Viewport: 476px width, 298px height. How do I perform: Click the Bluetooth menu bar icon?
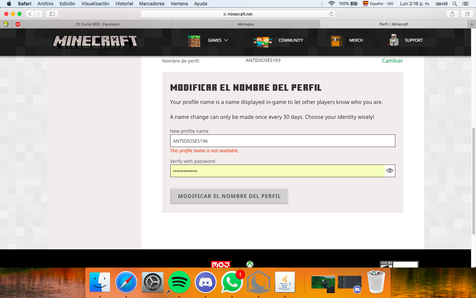click(322, 4)
